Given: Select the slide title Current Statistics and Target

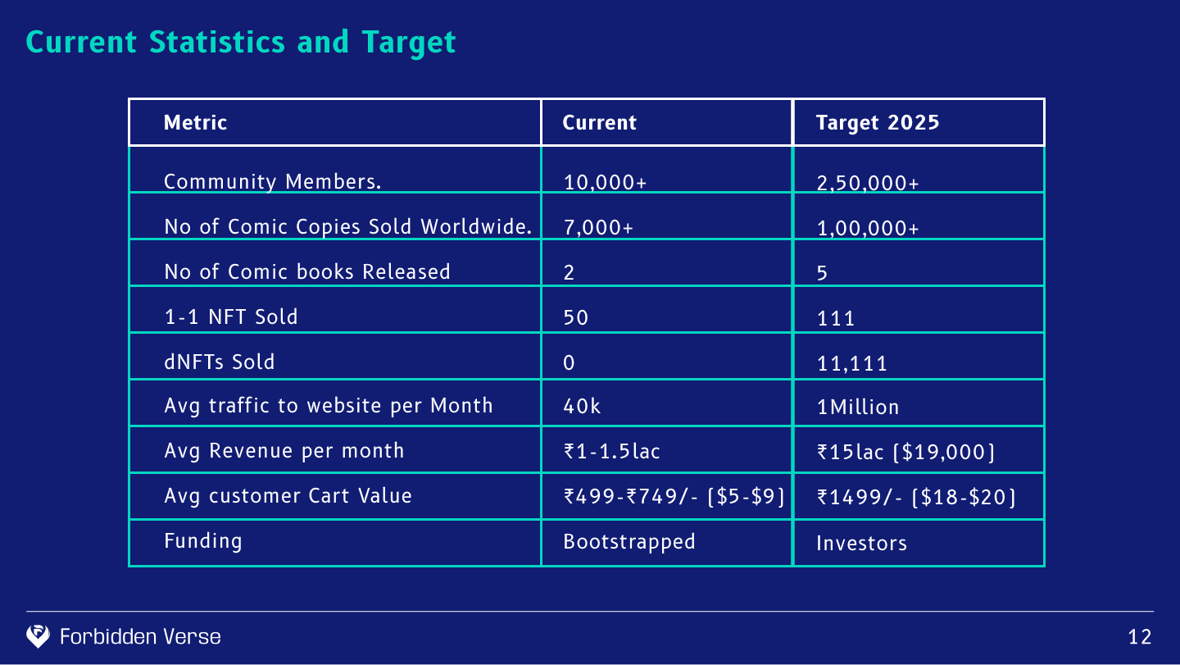Looking at the screenshot, I should tap(241, 42).
